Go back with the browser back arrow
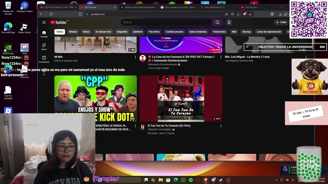Image resolution: width=328 pixels, height=184 pixels. [x=41, y=14]
